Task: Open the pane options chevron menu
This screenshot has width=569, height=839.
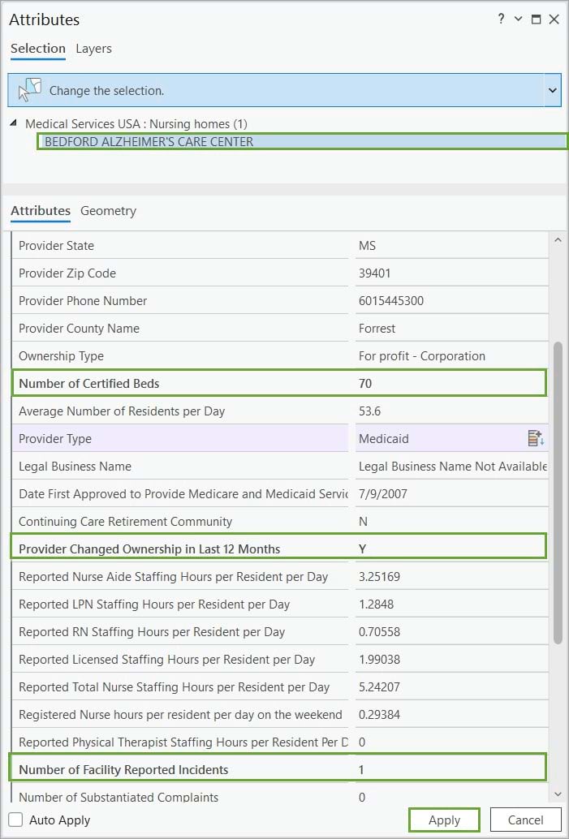Action: click(x=518, y=19)
